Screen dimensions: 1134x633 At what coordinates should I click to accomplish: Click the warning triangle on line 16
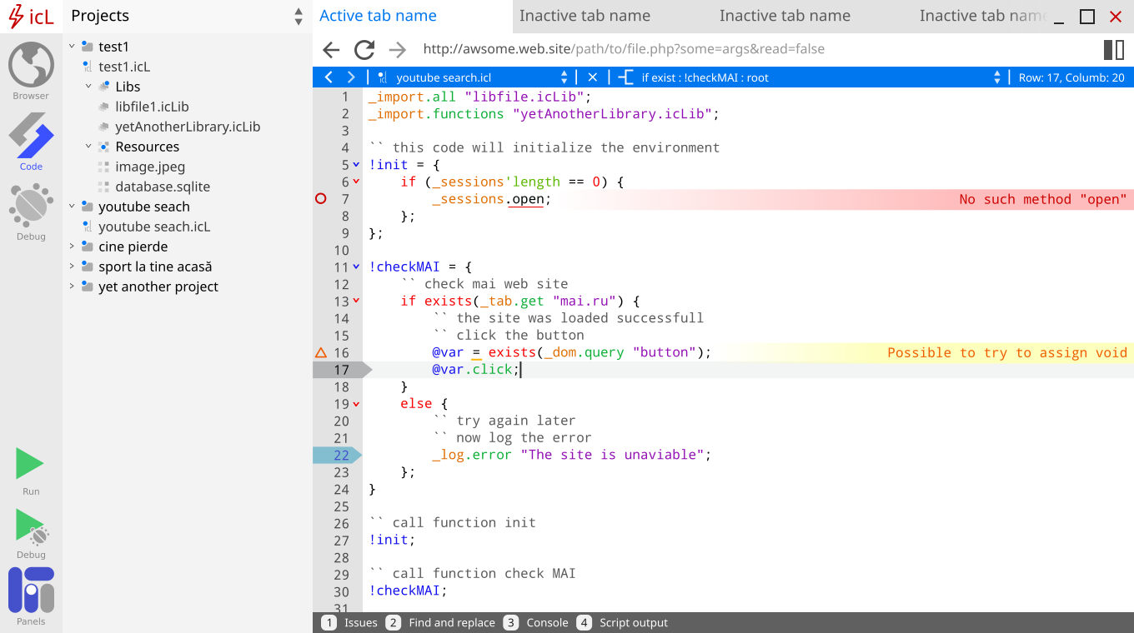[321, 352]
